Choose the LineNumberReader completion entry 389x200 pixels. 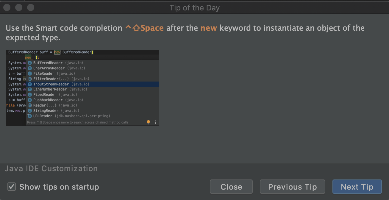pos(92,89)
